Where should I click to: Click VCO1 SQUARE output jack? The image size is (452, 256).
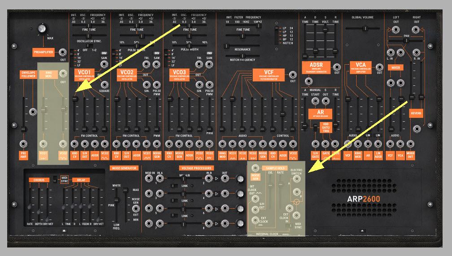104,85
